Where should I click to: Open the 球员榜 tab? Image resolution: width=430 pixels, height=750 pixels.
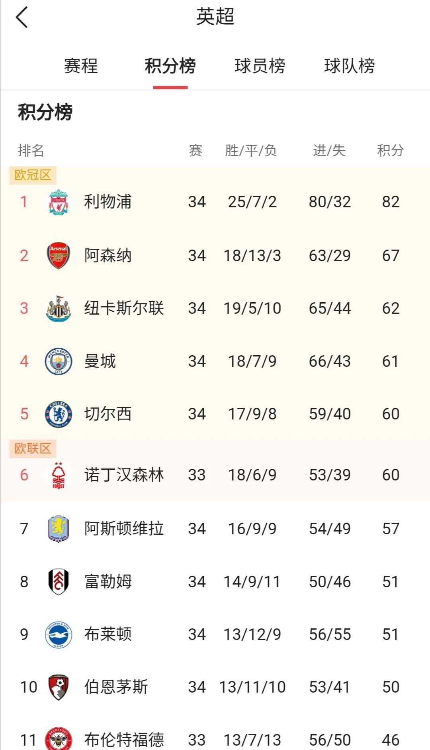[260, 66]
